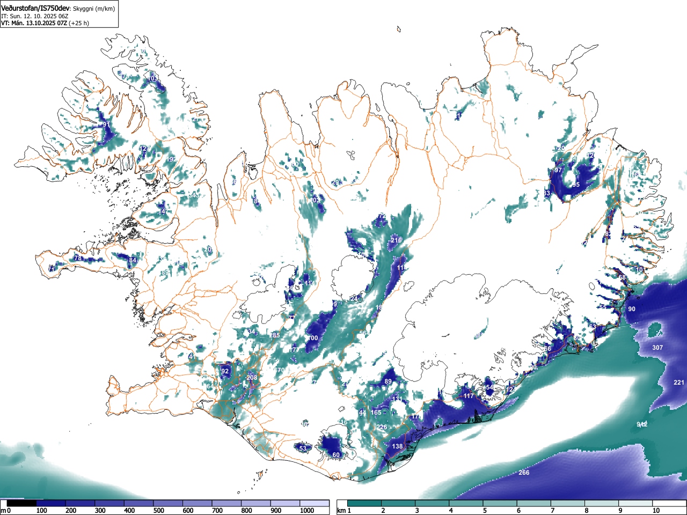Image resolution: width=687 pixels, height=515 pixels.
Task: Click the '266' value over the southern sea
Action: point(524,473)
